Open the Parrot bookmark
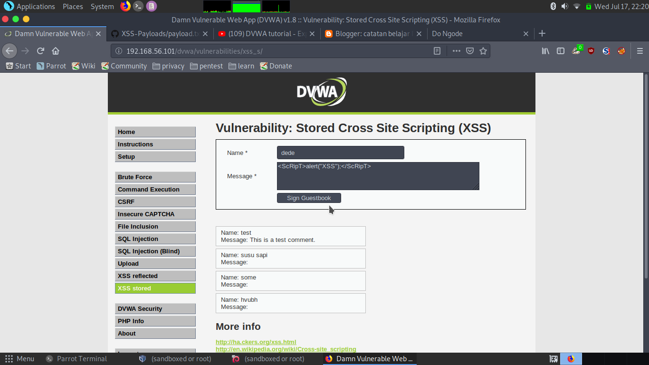This screenshot has width=649, height=365. pyautogui.click(x=51, y=66)
